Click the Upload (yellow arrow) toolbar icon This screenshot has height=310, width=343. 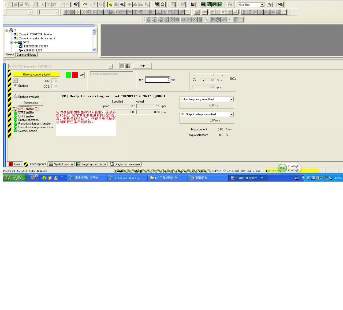tap(162, 4)
